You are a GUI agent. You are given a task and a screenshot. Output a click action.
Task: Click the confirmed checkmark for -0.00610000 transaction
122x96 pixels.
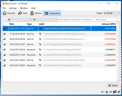(5, 60)
